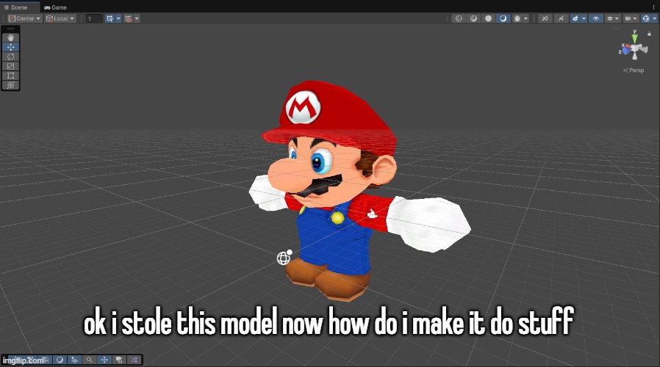
Task: Click the green Y axis cone
Action: [634, 39]
